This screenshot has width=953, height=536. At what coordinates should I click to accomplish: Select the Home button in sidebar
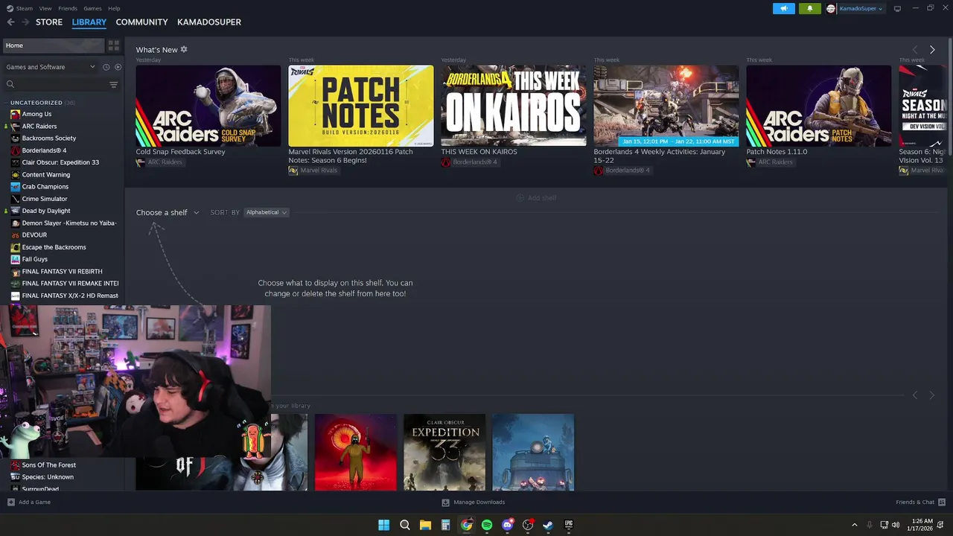coord(53,45)
